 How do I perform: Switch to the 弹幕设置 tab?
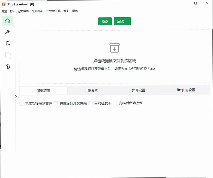(138, 90)
